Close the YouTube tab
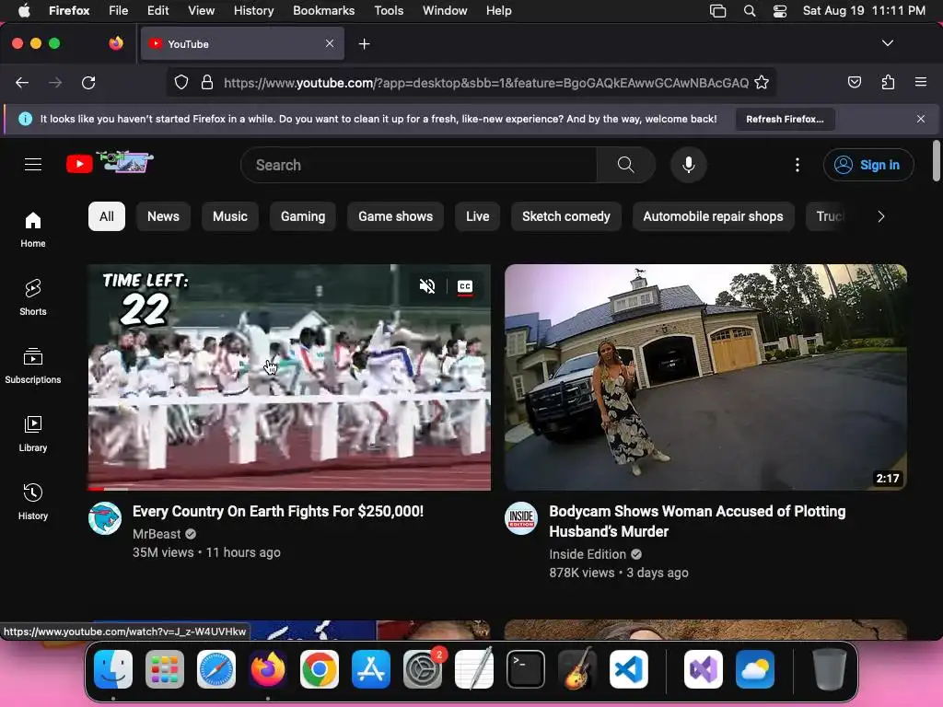943x707 pixels. pyautogui.click(x=330, y=43)
